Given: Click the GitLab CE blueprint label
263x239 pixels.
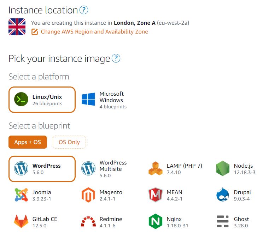Looking at the screenshot, I should (x=45, y=219).
